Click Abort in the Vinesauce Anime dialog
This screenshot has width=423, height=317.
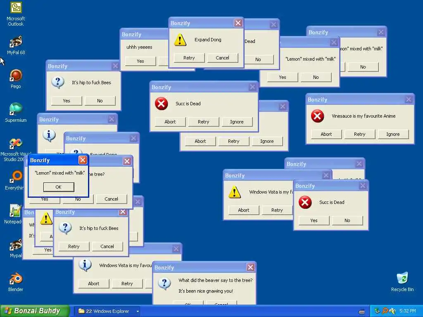point(326,134)
